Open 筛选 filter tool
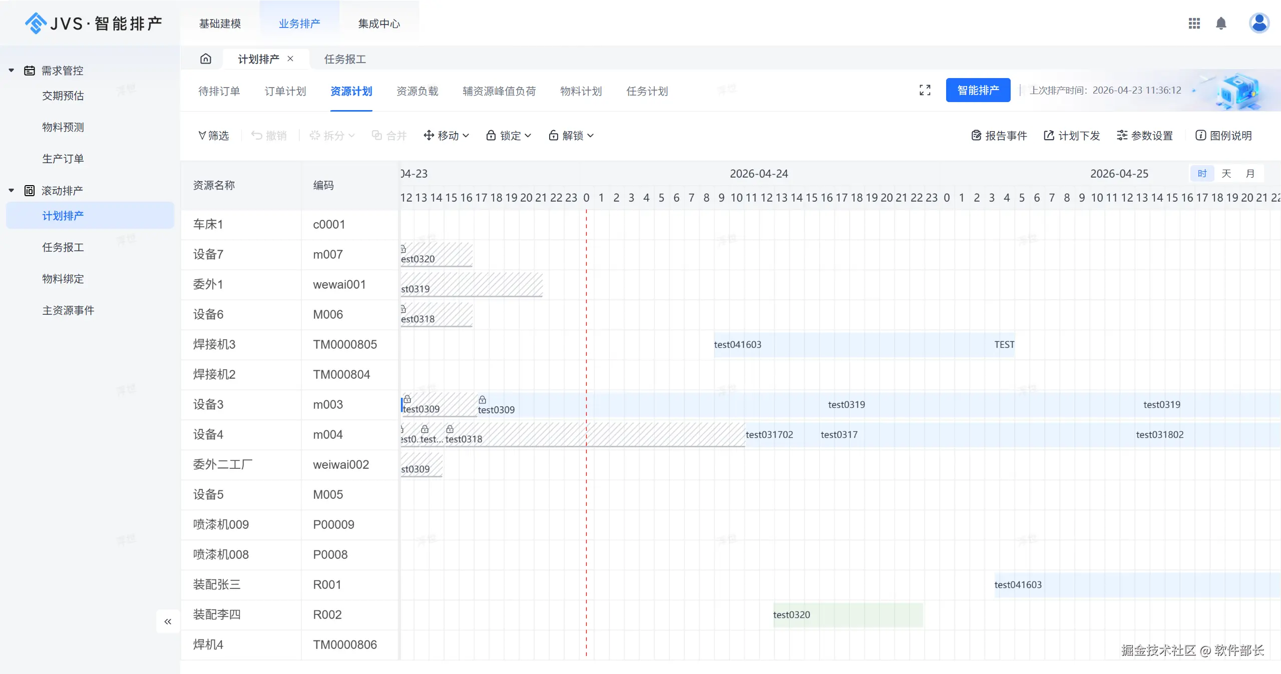This screenshot has height=674, width=1281. 214,136
